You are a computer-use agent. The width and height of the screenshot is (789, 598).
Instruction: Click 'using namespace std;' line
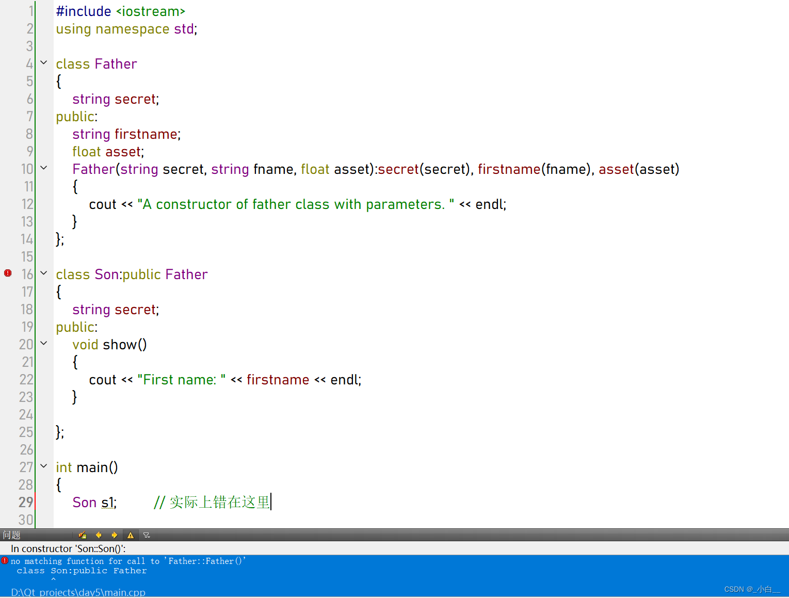tap(126, 29)
